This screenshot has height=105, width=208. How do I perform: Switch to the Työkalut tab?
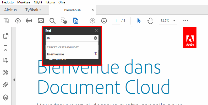(33, 10)
